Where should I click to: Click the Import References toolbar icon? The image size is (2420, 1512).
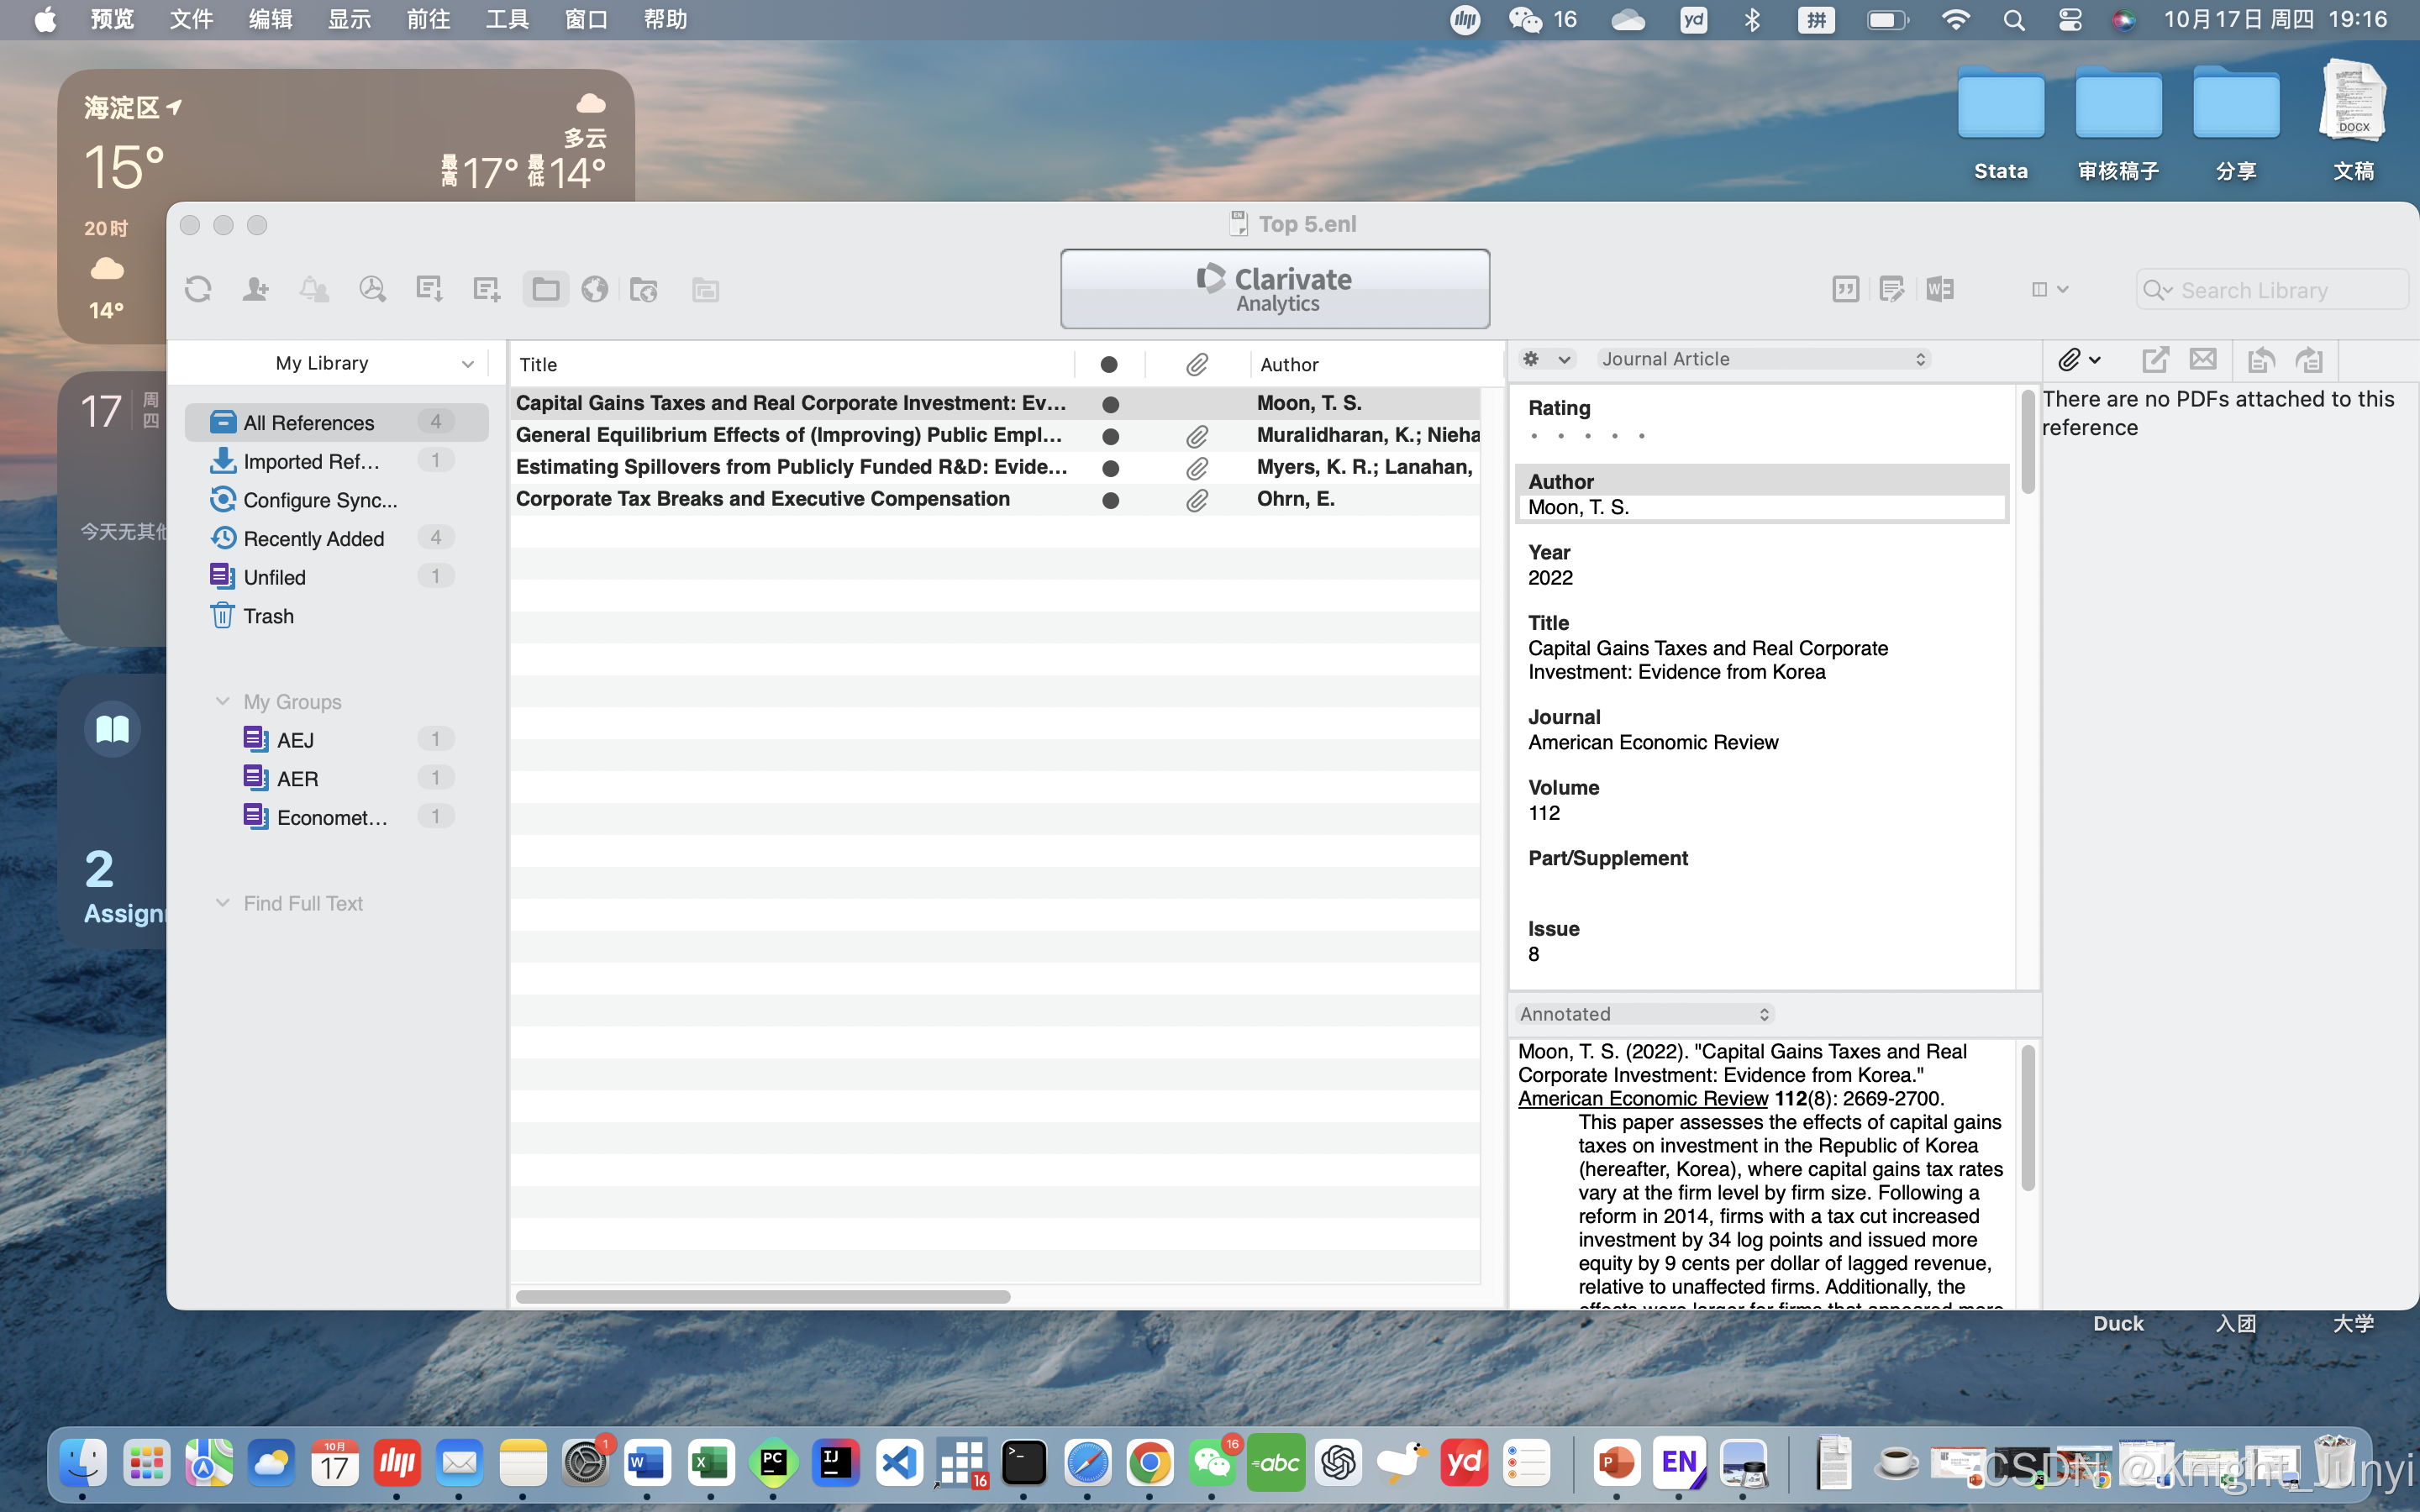click(429, 290)
